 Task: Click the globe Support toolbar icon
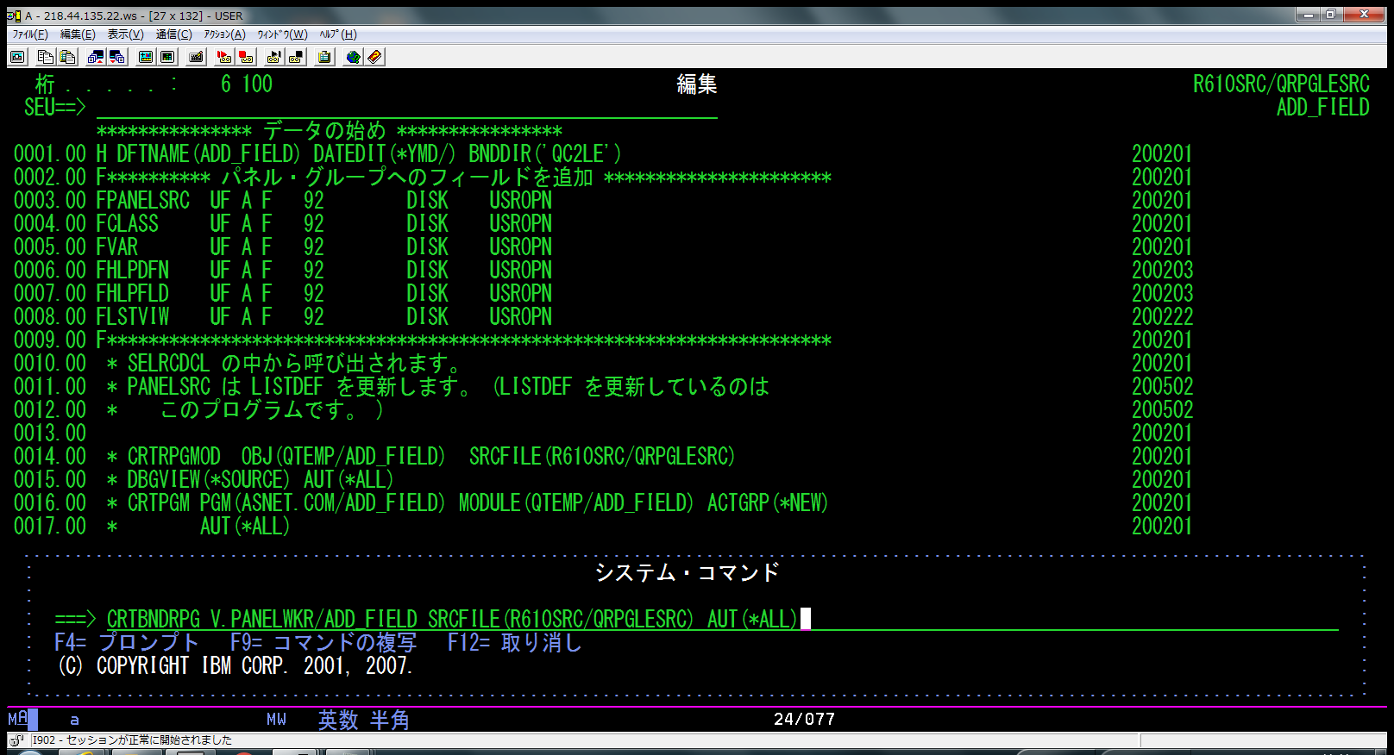353,57
